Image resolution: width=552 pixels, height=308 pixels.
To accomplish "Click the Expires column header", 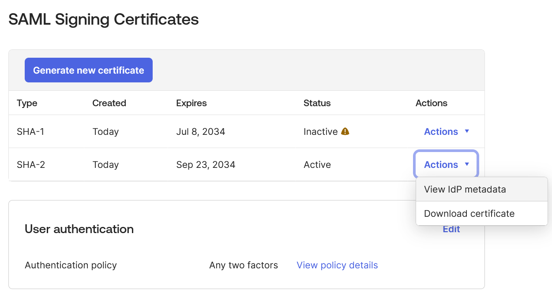I will pyautogui.click(x=191, y=103).
